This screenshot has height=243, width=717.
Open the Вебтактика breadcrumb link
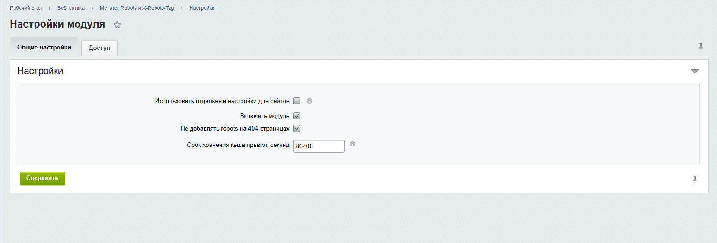(x=71, y=8)
